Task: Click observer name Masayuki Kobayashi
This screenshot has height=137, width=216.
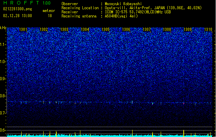Action: [x=123, y=4]
